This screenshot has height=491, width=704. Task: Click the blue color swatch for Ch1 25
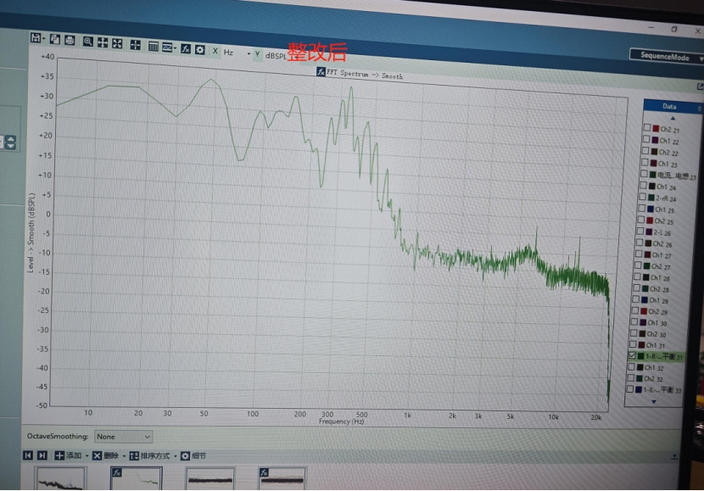tap(650, 209)
